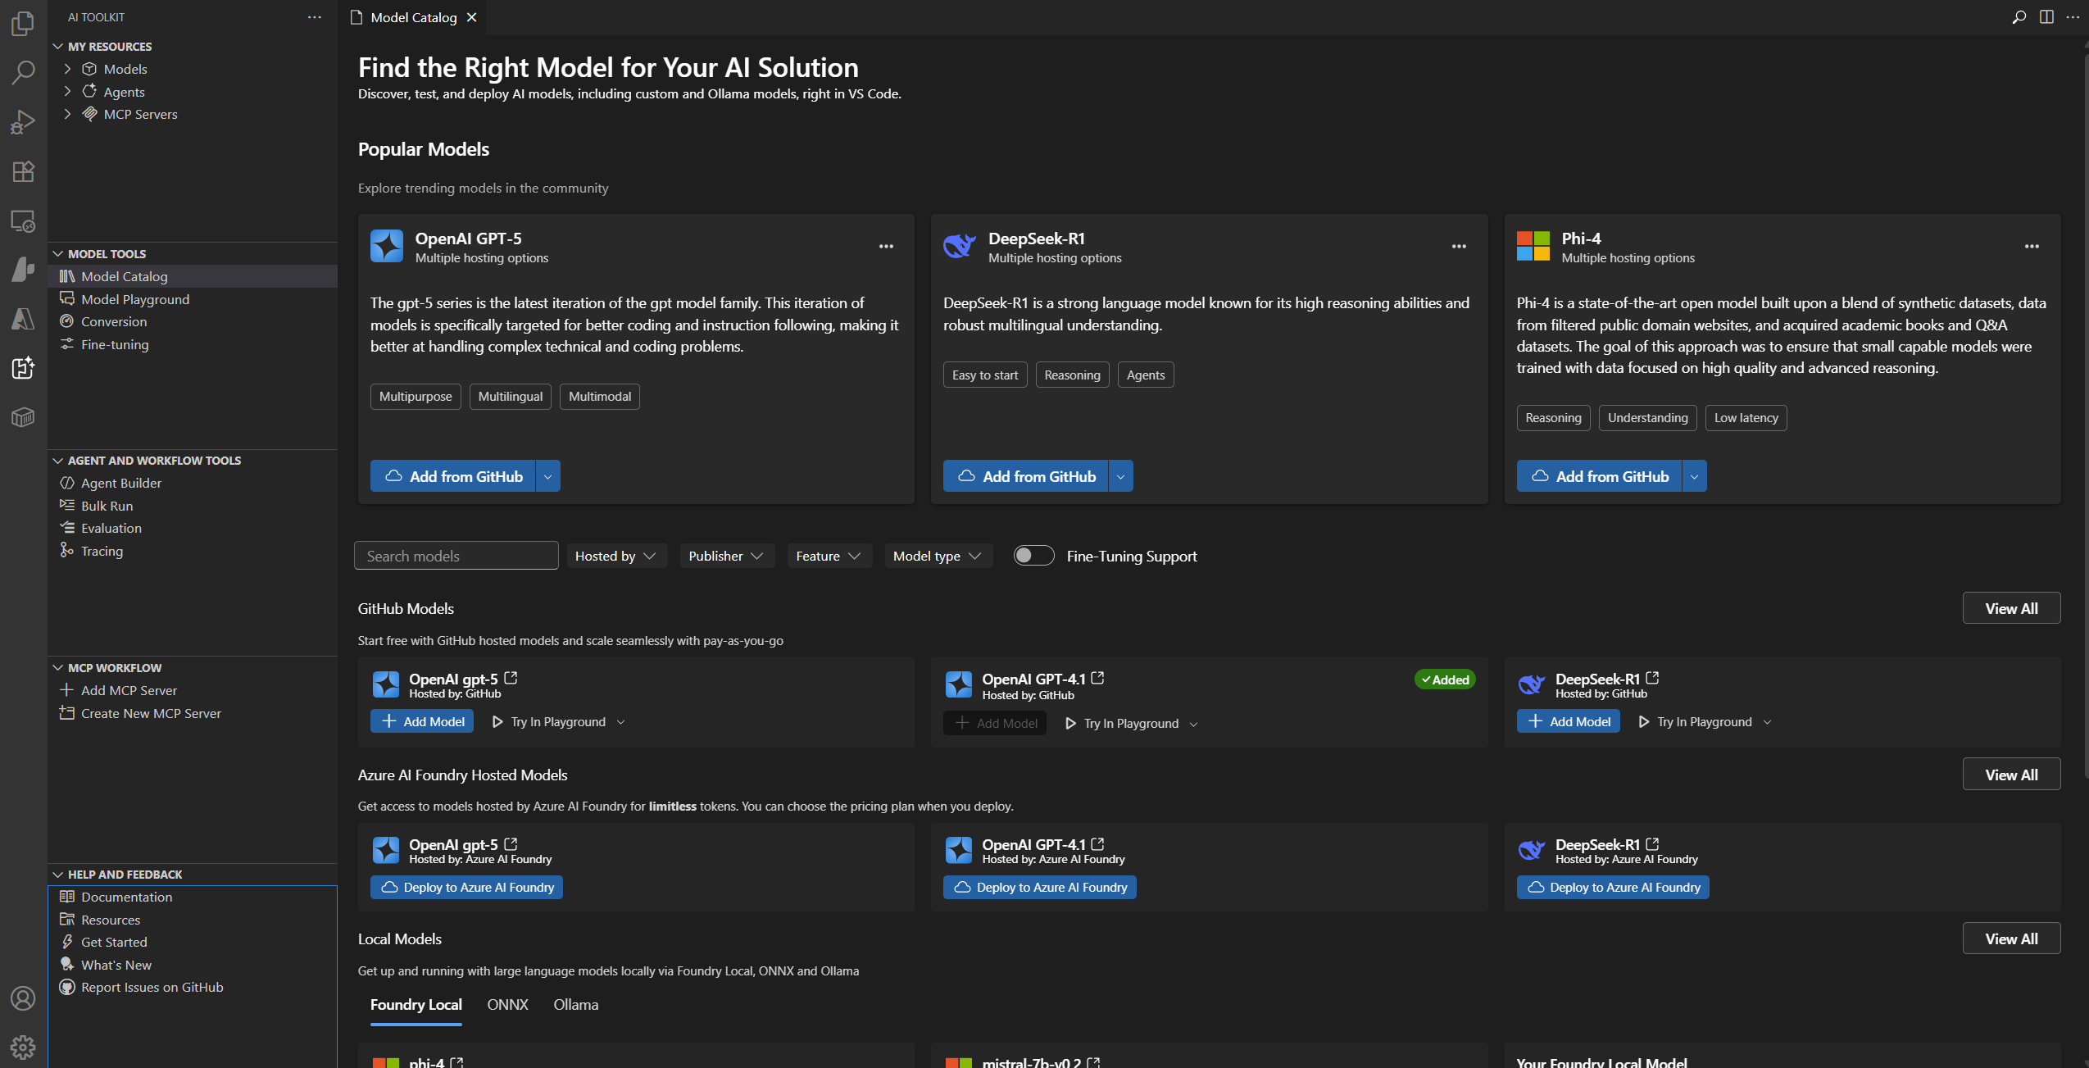Image resolution: width=2089 pixels, height=1068 pixels.
Task: Open the Conversion tool under Model Tools
Action: 112,321
